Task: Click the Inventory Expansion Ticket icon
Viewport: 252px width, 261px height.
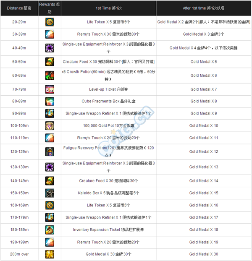Action: coord(50,230)
